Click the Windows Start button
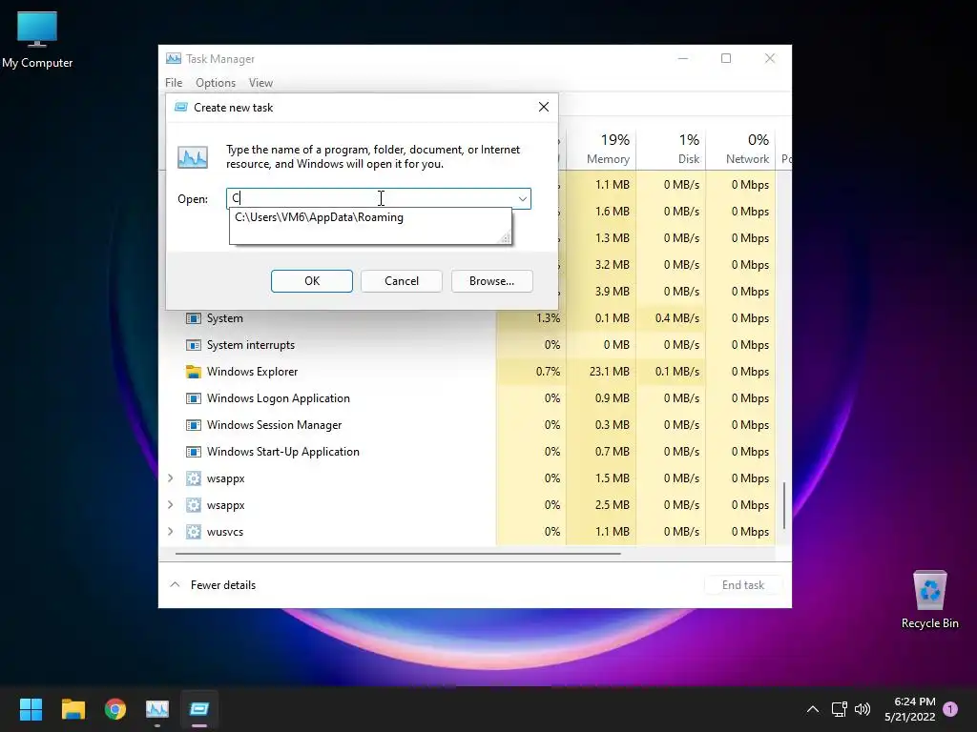Image resolution: width=977 pixels, height=732 pixels. [x=31, y=708]
